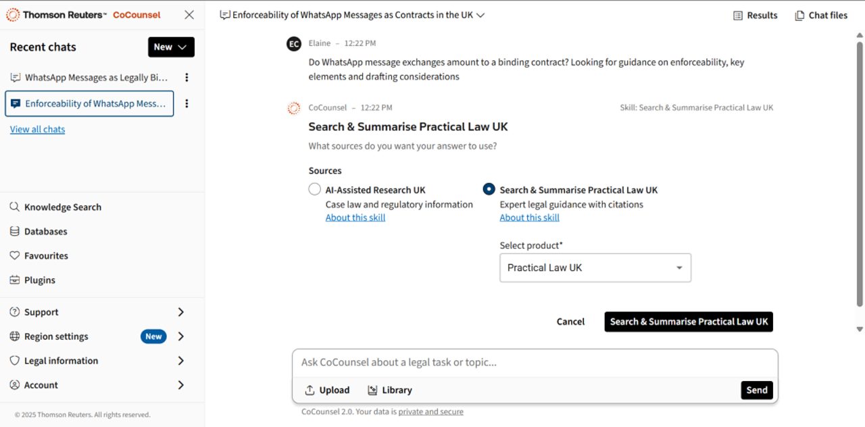Open the About this skill link under Practical Law
The width and height of the screenshot is (865, 427).
[529, 217]
